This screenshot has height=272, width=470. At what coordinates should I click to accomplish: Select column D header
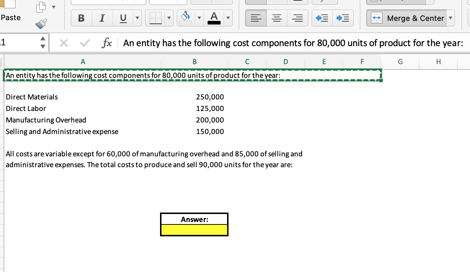(285, 62)
